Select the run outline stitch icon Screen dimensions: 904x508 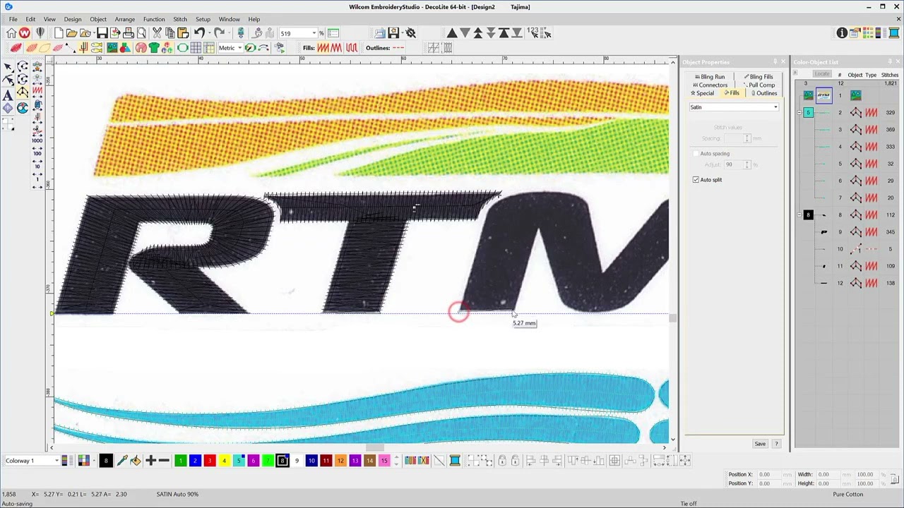click(398, 48)
